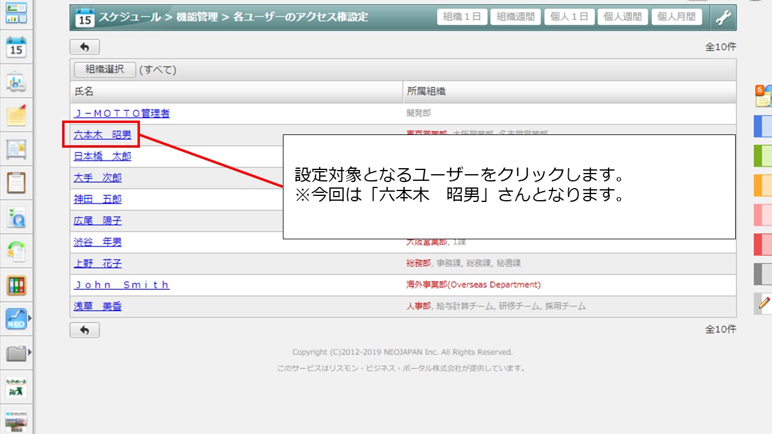The width and height of the screenshot is (772, 434).
Task: Click user link 六本木 昭男
Action: point(103,135)
